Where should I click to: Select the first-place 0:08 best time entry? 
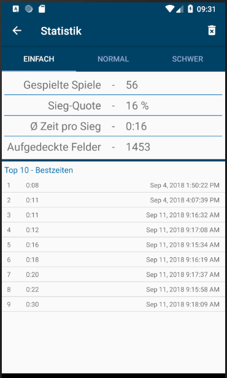pyautogui.click(x=113, y=185)
